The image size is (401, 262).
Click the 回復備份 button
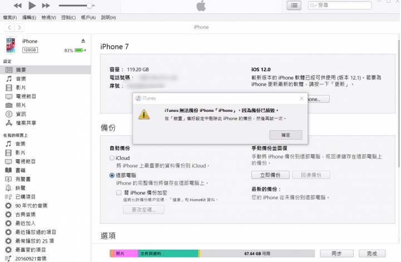point(311,175)
